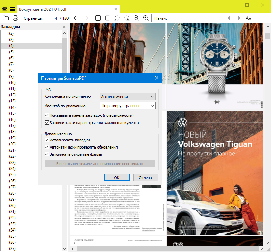Viewport: 271px width, 252px height.
Task: Click horizontal scroll left arrow
Action: click(72, 249)
